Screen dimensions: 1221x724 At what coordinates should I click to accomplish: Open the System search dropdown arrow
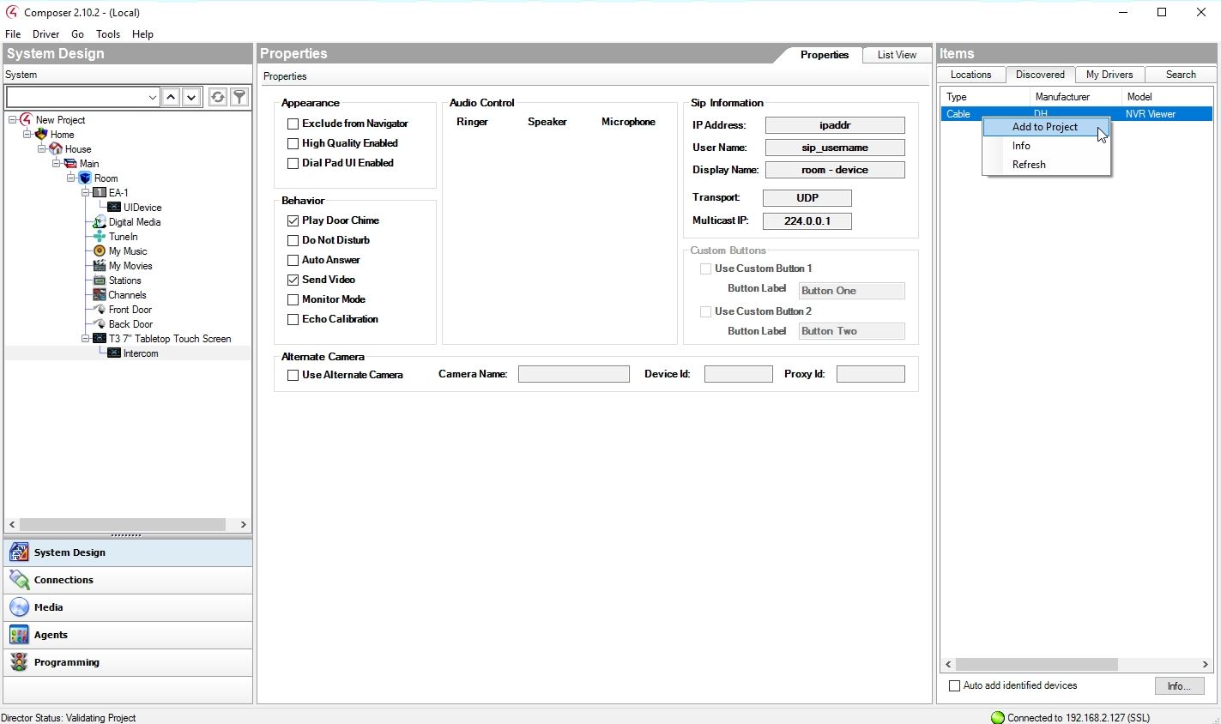coord(152,97)
